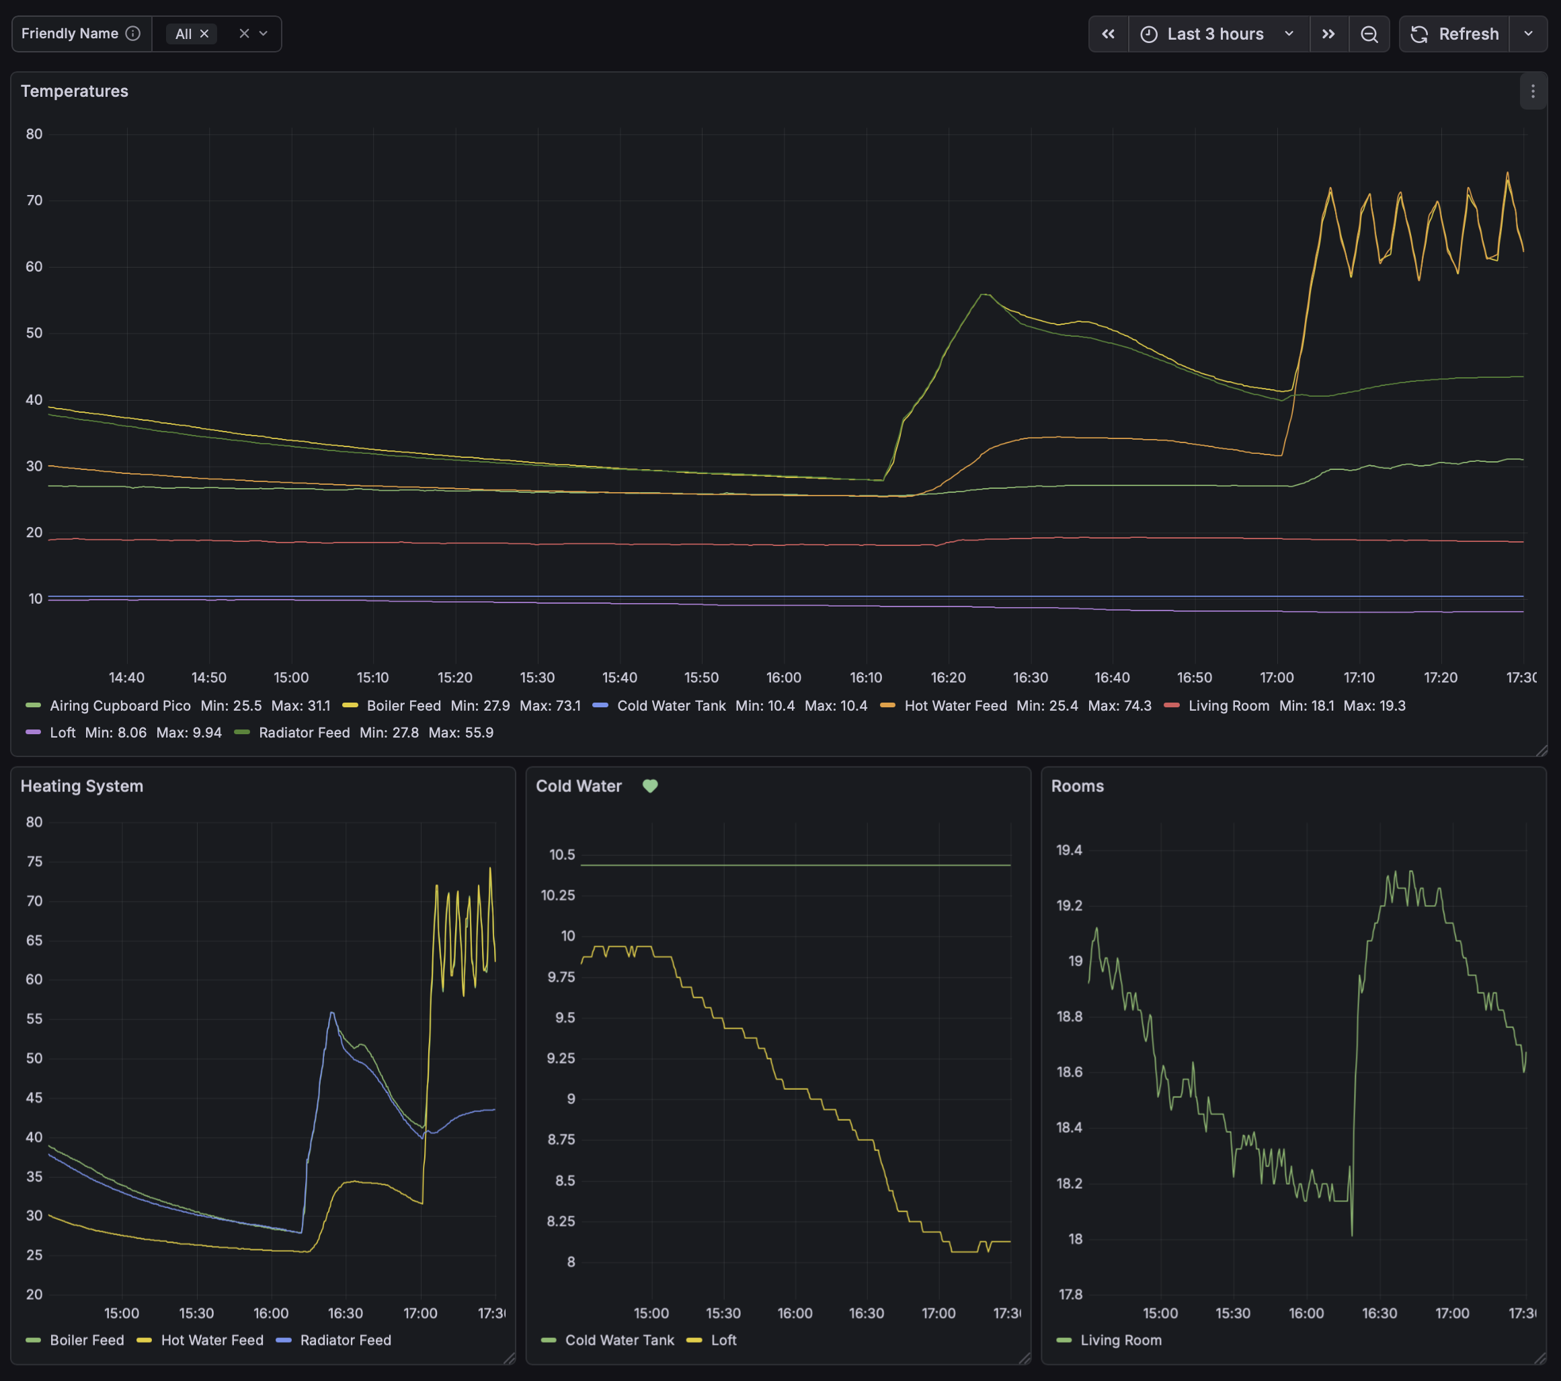Clear all Friendly Name selections
Viewport: 1561px width, 1381px height.
click(x=243, y=34)
